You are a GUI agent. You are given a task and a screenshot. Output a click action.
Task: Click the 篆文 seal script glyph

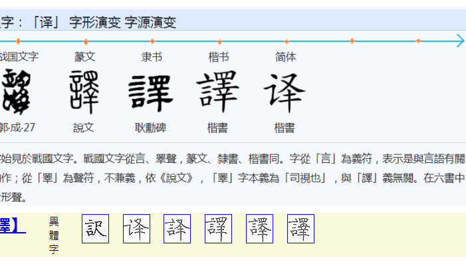click(x=84, y=92)
